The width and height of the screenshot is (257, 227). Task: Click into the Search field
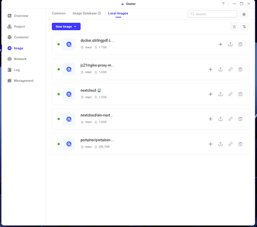pos(212,14)
